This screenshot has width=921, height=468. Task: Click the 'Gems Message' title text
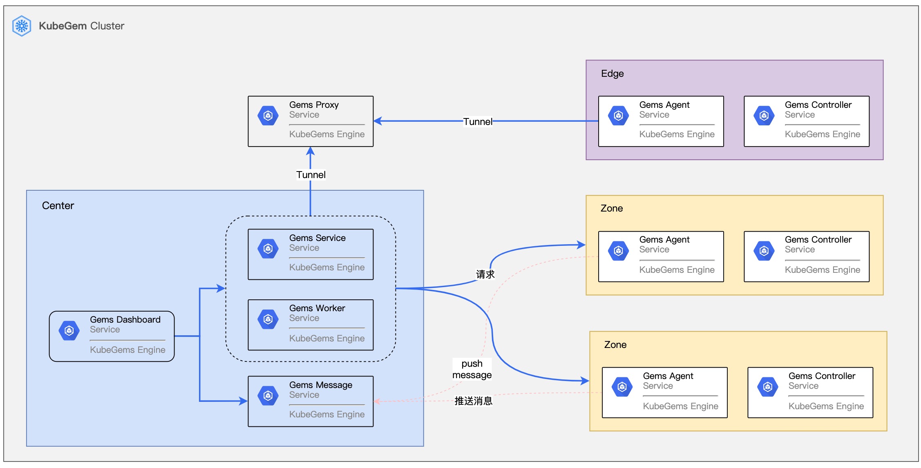[x=321, y=385]
